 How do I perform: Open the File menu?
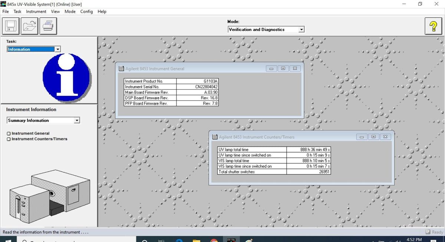pos(6,11)
